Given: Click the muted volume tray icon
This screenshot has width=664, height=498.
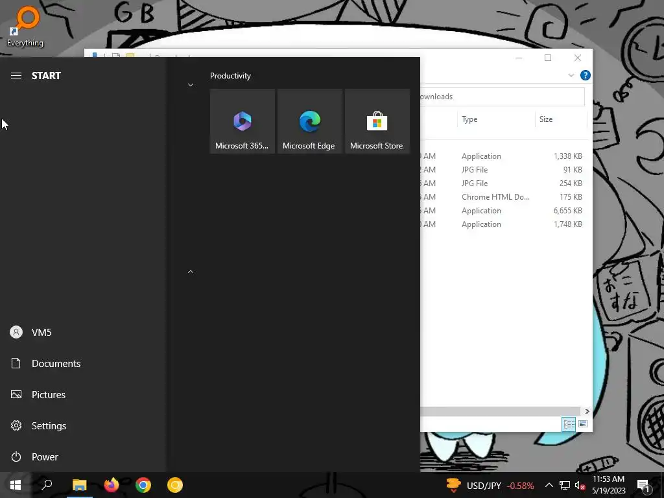Looking at the screenshot, I should (x=580, y=485).
